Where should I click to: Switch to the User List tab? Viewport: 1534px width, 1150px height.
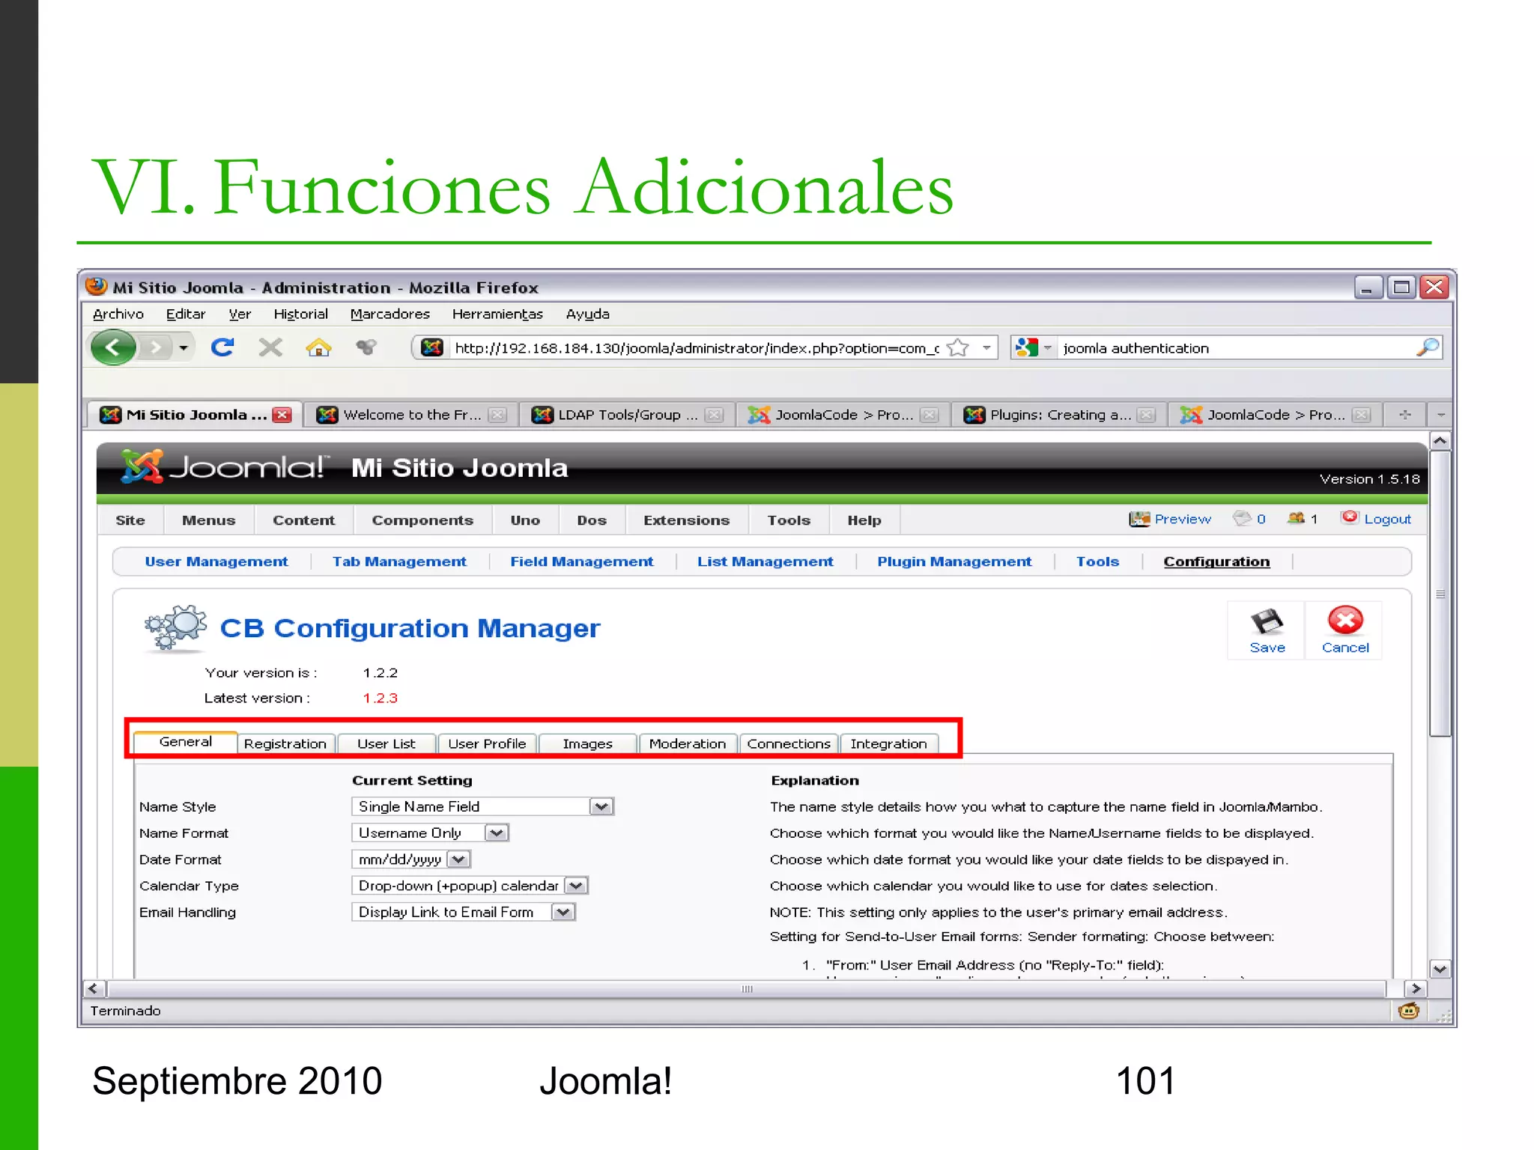(386, 743)
